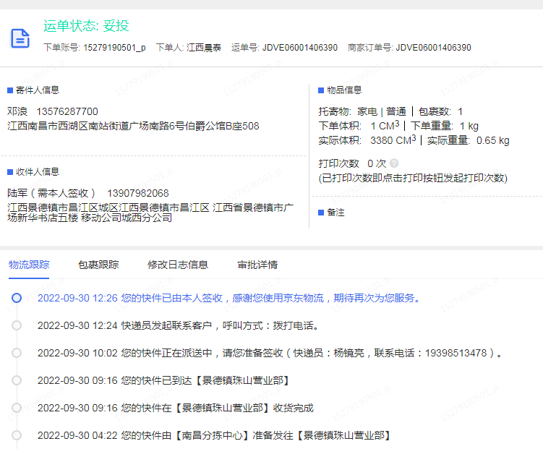
Task: Click actual volume value 3380 CM³
Action: 393,140
